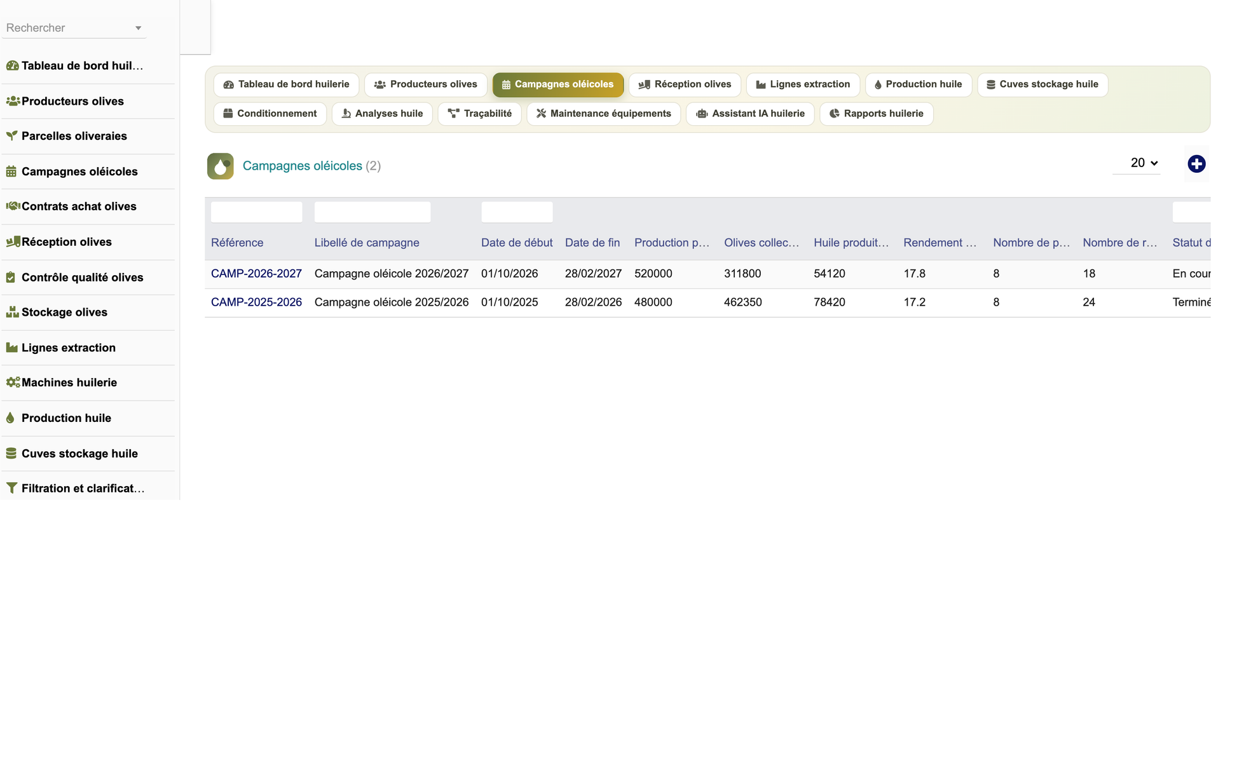The height and width of the screenshot is (765, 1237).
Task: Click the Libellé de campagne filter field
Action: [x=372, y=212]
